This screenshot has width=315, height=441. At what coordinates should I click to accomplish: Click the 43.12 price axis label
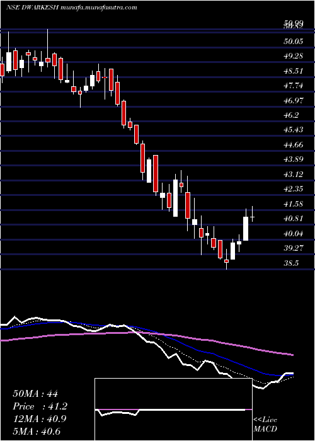click(294, 175)
